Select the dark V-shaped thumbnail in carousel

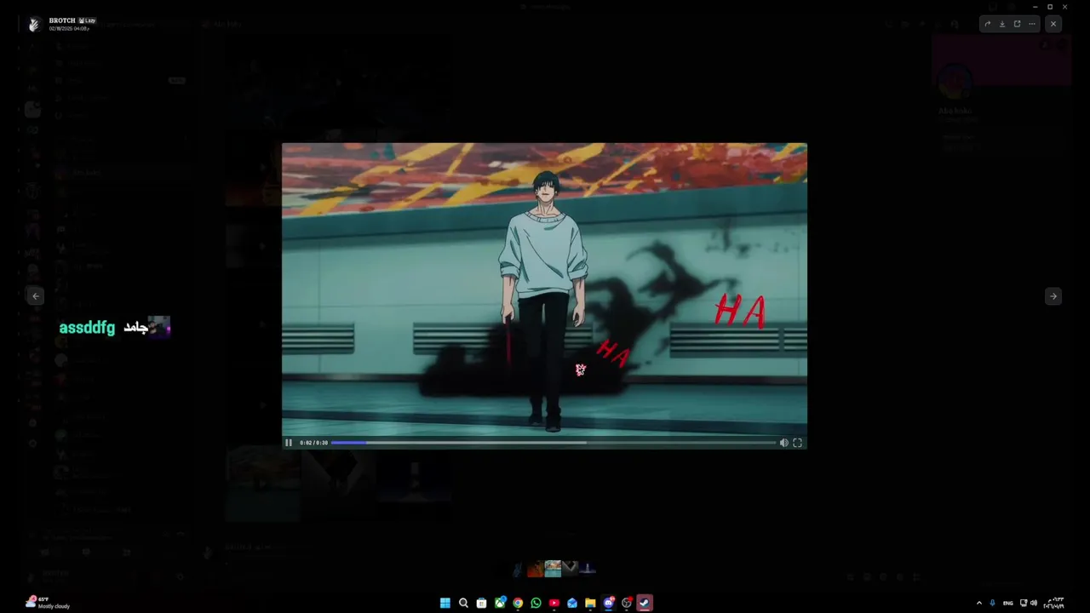pos(571,568)
